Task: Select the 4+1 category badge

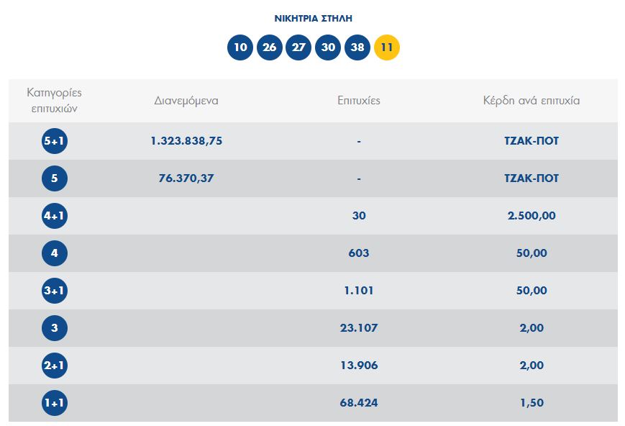Action: [x=55, y=216]
